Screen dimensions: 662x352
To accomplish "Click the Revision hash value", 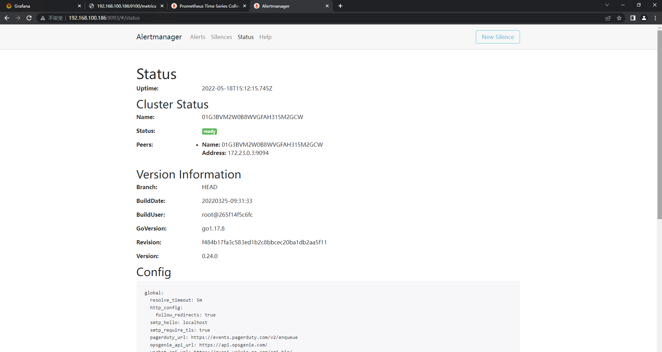I will pos(264,242).
